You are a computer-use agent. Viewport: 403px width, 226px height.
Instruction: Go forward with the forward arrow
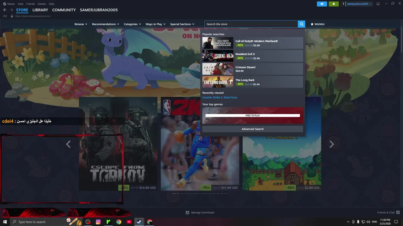coord(11,10)
